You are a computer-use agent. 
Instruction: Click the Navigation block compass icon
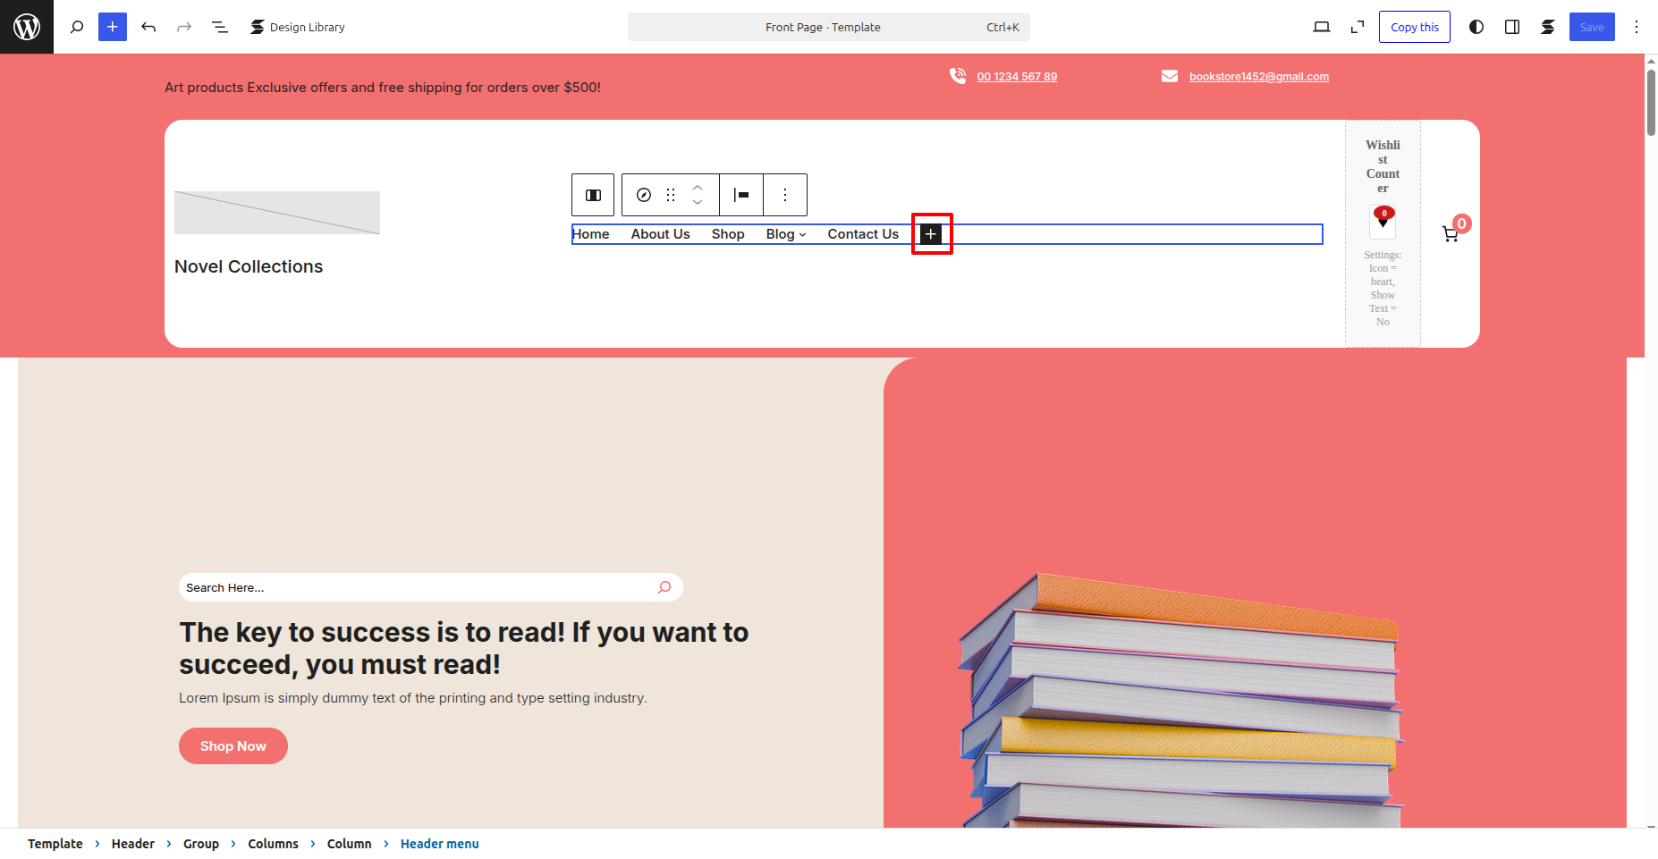click(644, 195)
